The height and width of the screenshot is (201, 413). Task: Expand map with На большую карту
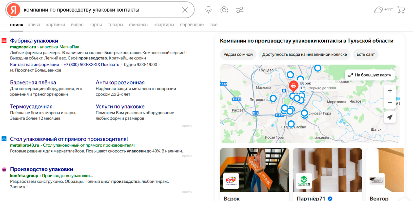370,75
